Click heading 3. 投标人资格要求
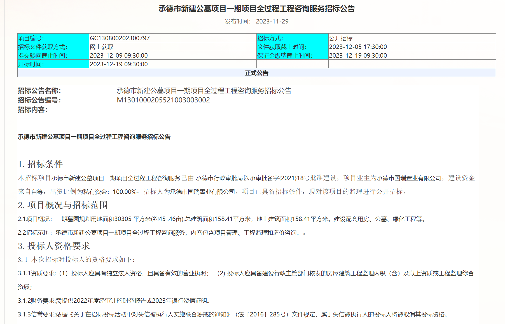This screenshot has width=505, height=324. [x=54, y=246]
